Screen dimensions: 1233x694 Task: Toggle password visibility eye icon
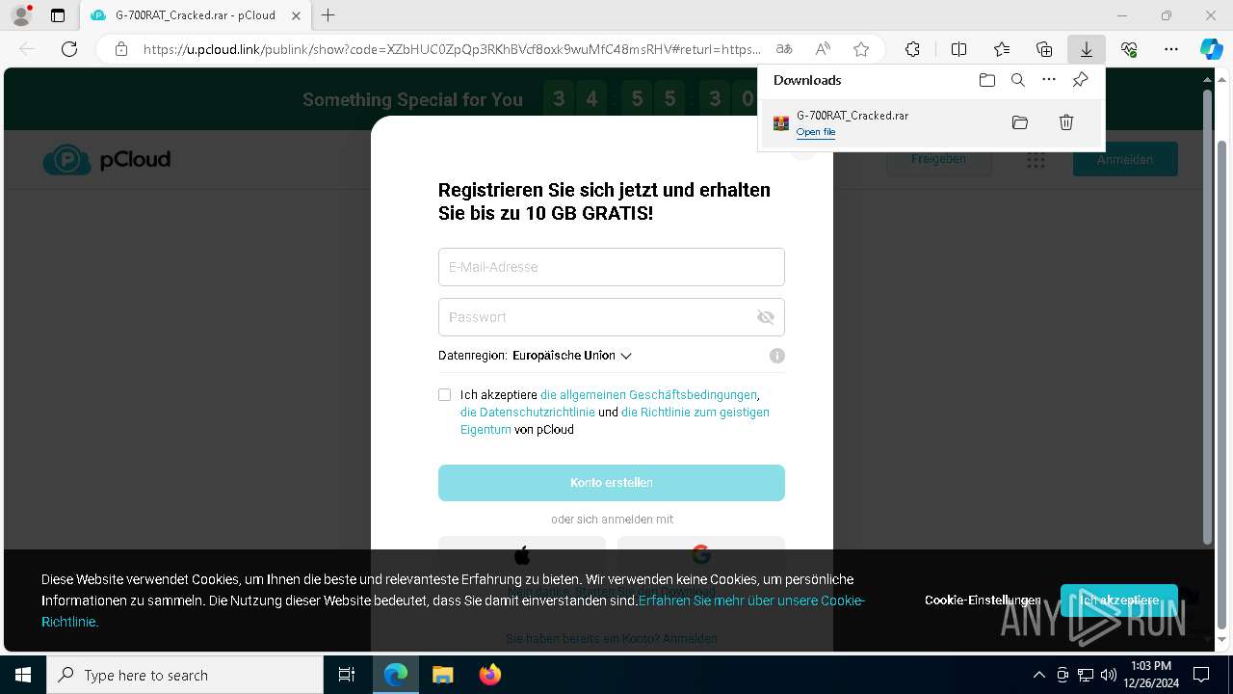tap(766, 317)
